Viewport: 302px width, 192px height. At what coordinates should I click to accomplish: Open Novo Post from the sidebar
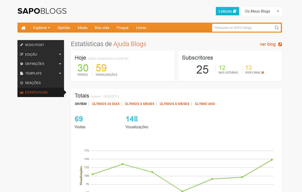pyautogui.click(x=41, y=45)
